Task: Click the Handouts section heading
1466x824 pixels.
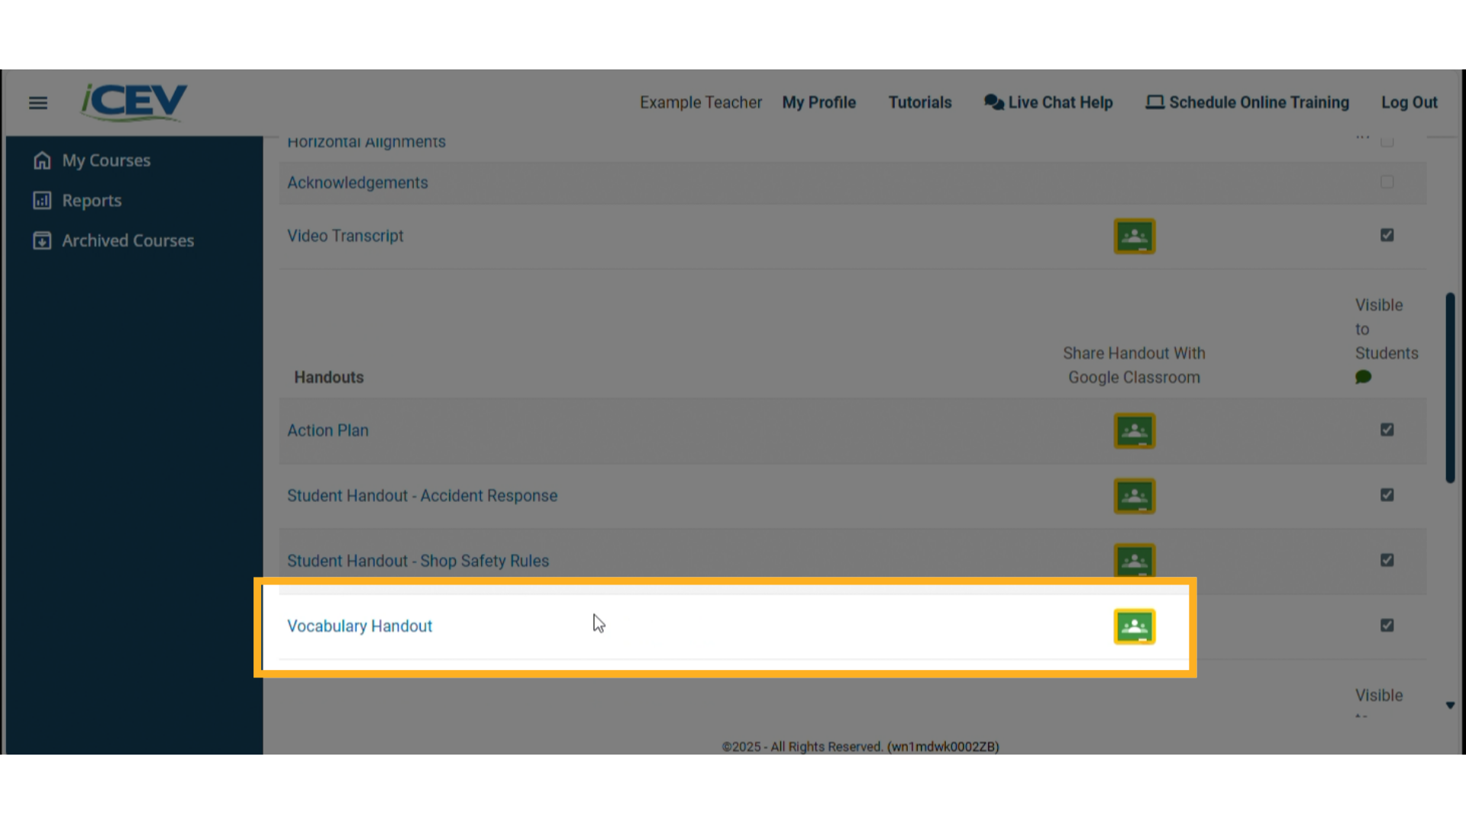Action: (329, 378)
